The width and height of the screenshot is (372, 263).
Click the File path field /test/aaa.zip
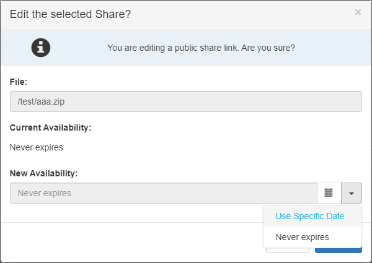(x=186, y=101)
